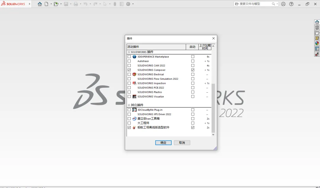Select the 大工程师 row text
The width and height of the screenshot is (320, 188).
143,123
